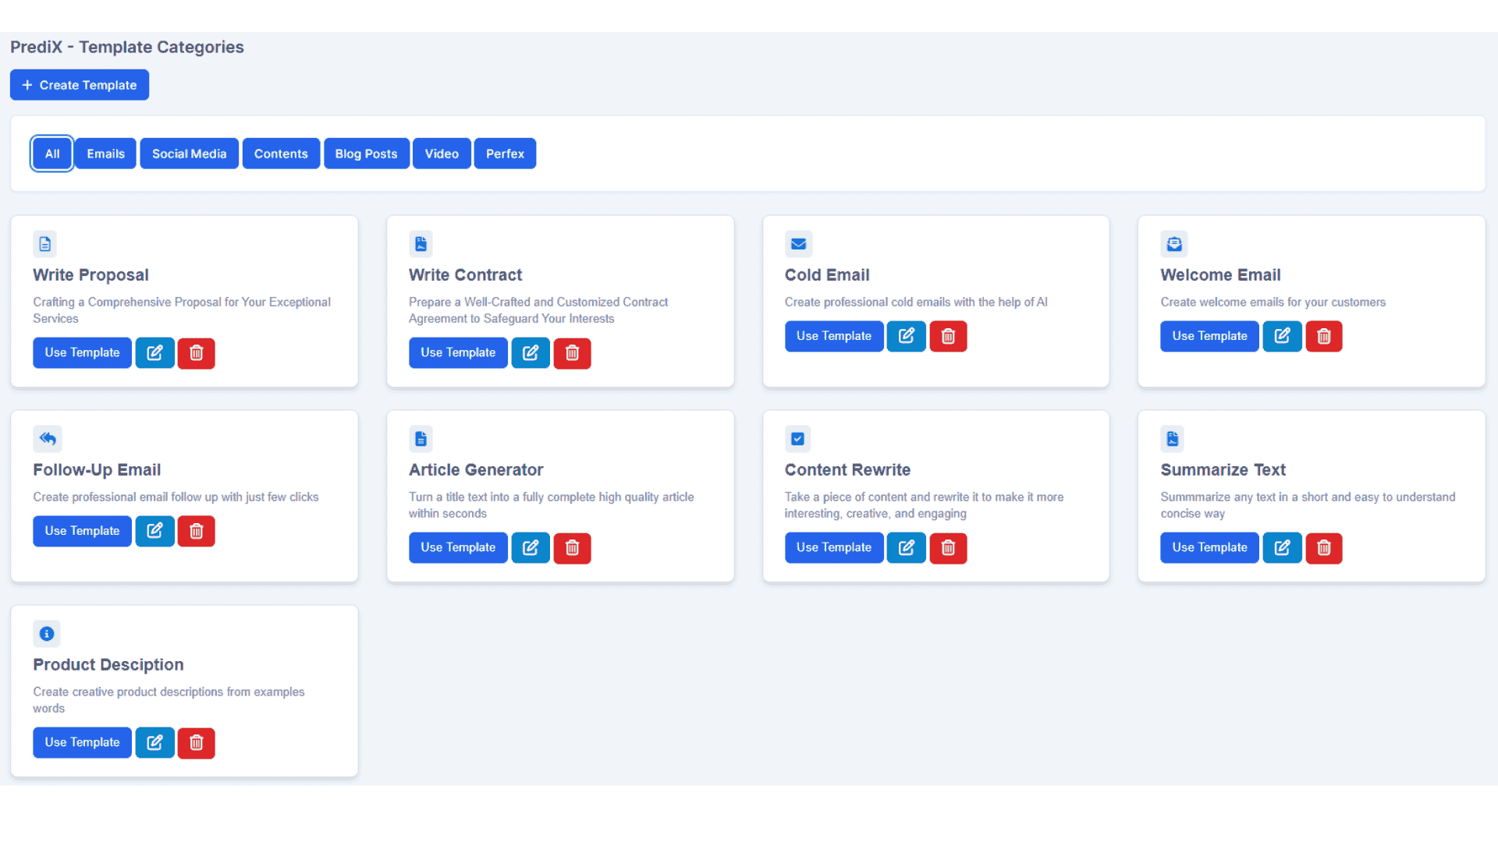Edit the Follow-Up Email template
The height and width of the screenshot is (842, 1498).
[154, 531]
